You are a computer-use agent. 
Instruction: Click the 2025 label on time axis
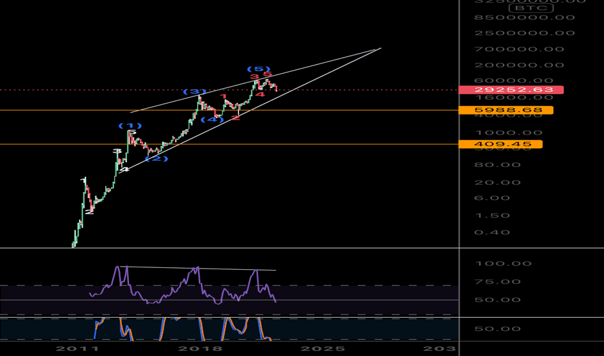(323, 349)
